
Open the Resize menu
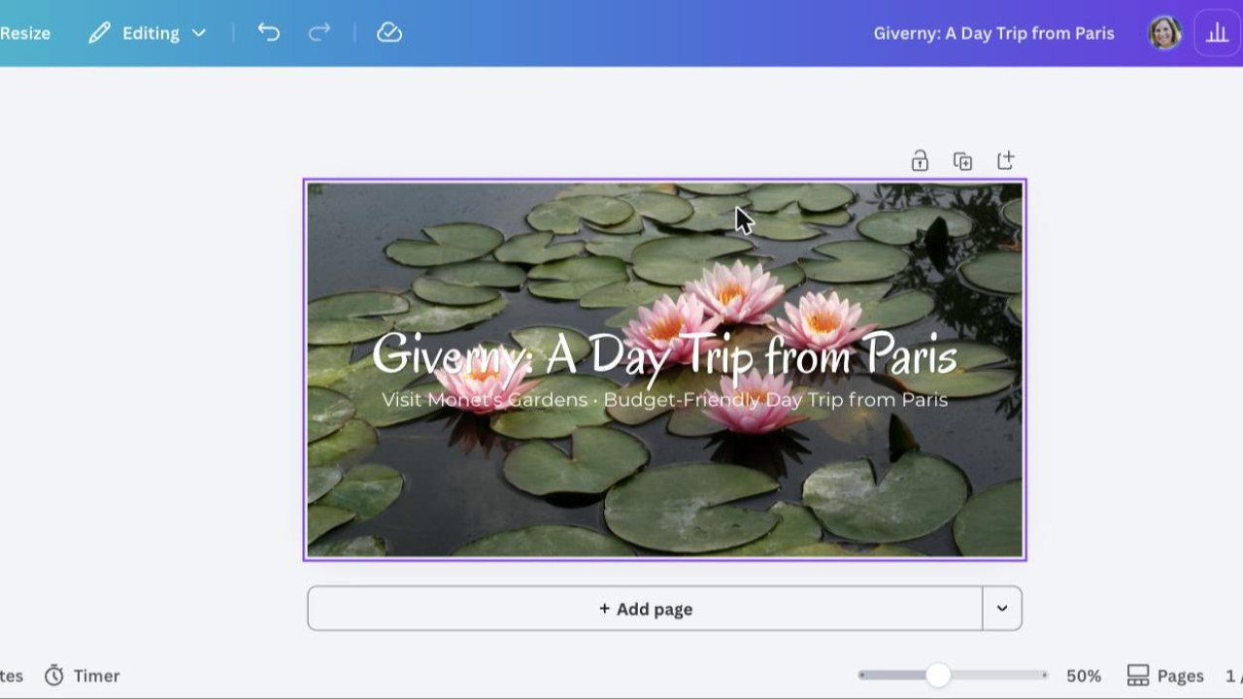click(24, 33)
